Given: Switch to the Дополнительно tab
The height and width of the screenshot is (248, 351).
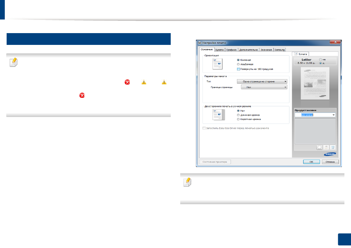Looking at the screenshot, I should point(248,50).
